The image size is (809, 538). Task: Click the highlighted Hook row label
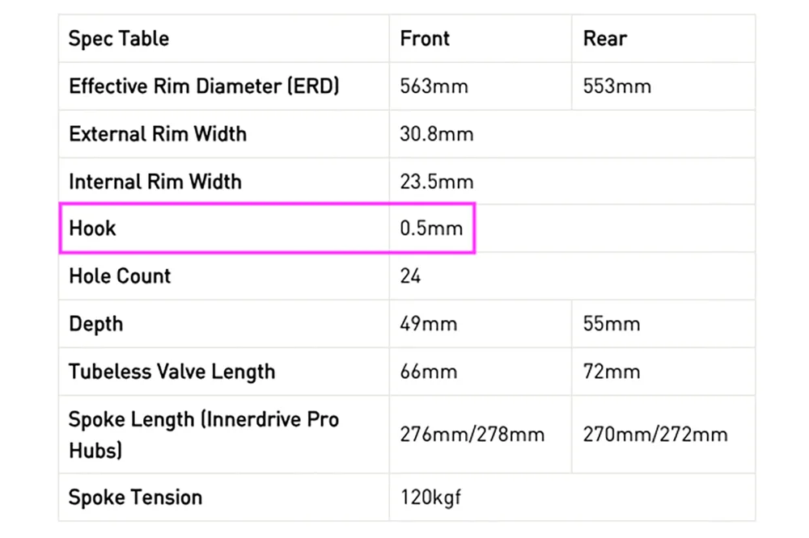[92, 229]
